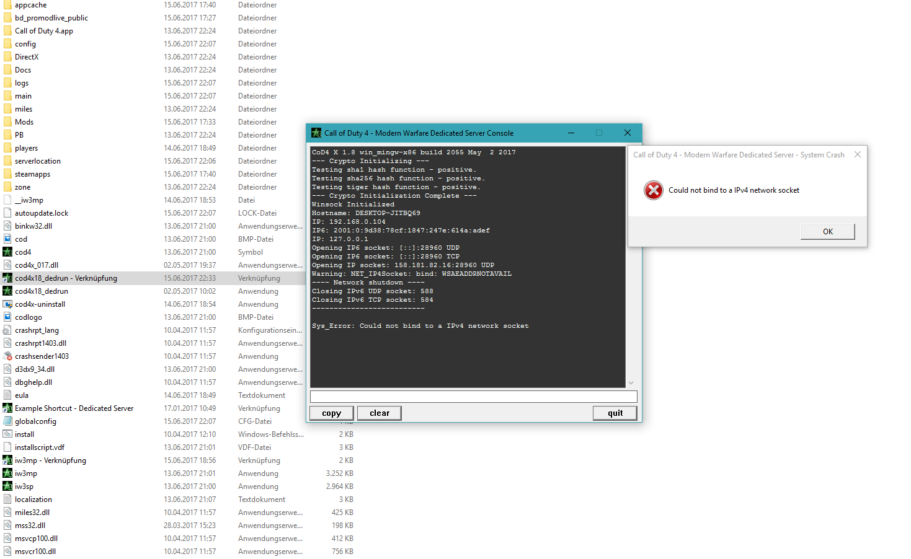The image size is (911, 559).
Task: Click the iw3mp - Verknüpfung shortcut icon
Action: click(x=7, y=460)
